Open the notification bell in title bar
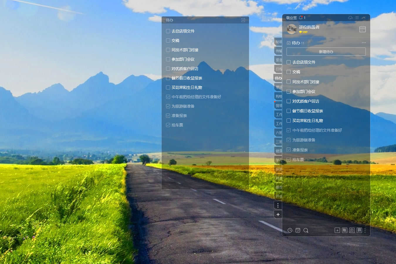The height and width of the screenshot is (264, 396). (x=301, y=18)
